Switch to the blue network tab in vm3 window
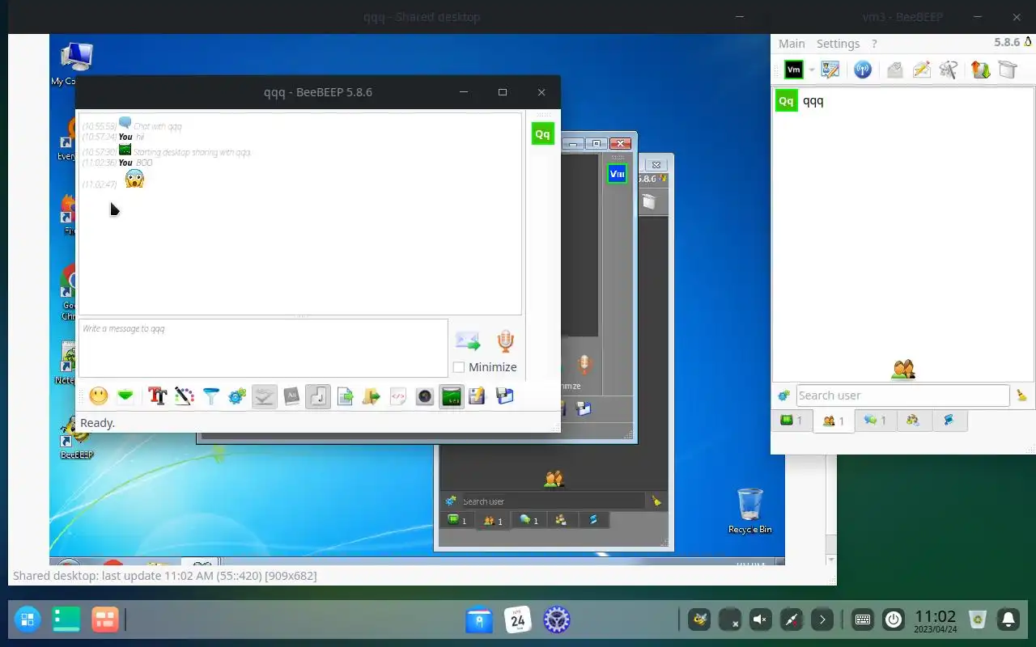1036x647 pixels. (949, 421)
